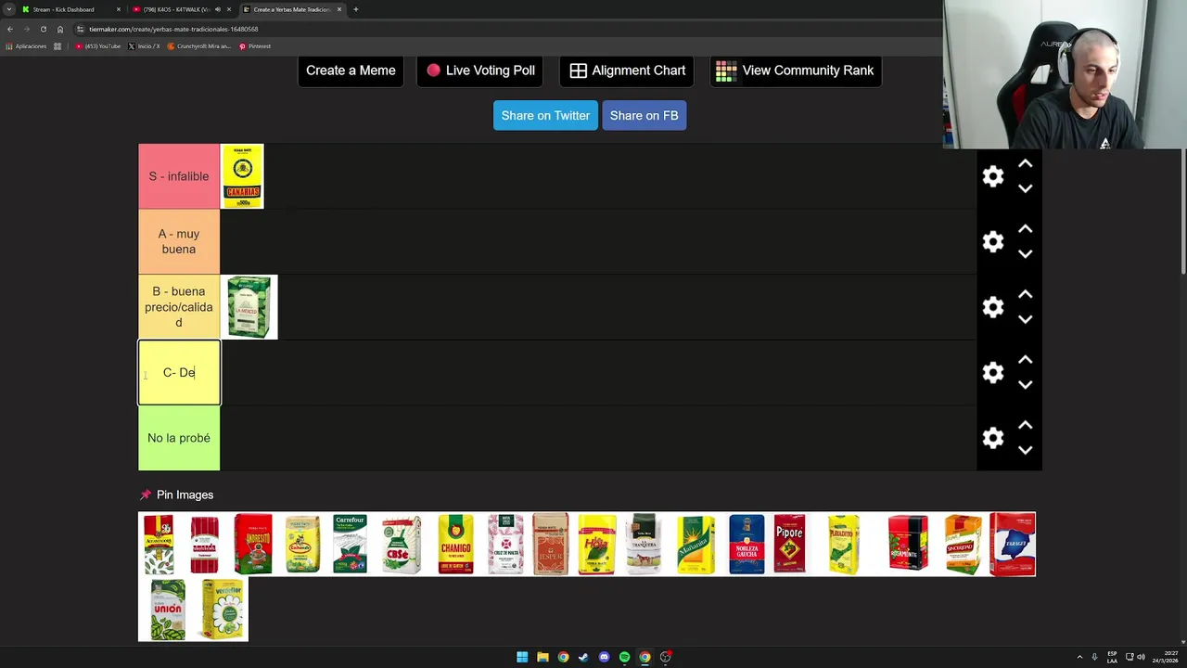Screen dimensions: 1187x668
Task: Pick the La Tranquera yerba image
Action: click(x=644, y=544)
